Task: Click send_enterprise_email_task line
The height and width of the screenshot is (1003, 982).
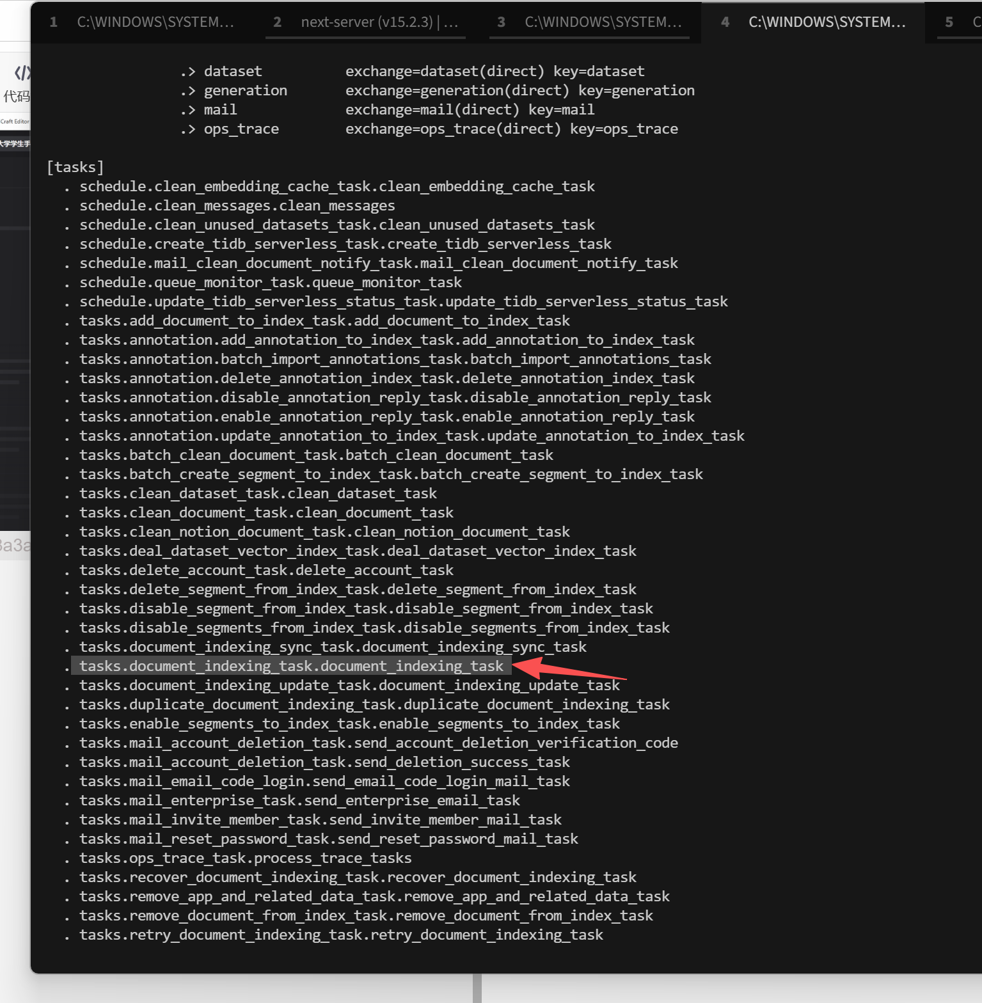Action: [x=299, y=800]
